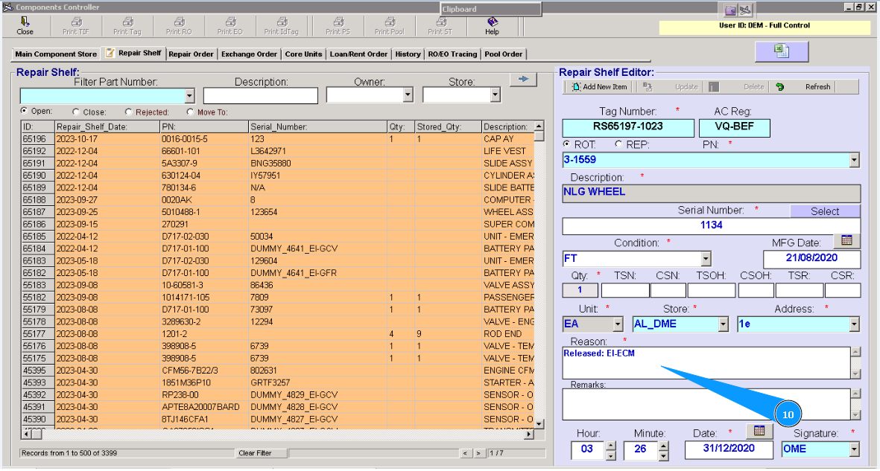This screenshot has width=880, height=471.
Task: Click the Excel export icon button
Action: click(781, 51)
